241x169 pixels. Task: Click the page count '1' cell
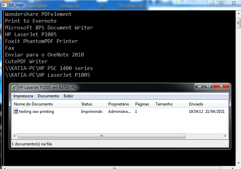pos(136,112)
